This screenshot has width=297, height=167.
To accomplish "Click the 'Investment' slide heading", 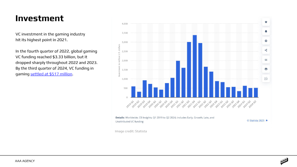I will tap(39, 18).
